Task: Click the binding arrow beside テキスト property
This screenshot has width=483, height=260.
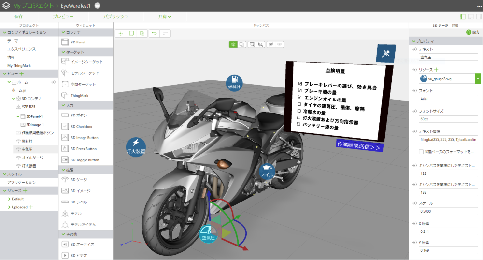Action: pyautogui.click(x=414, y=49)
